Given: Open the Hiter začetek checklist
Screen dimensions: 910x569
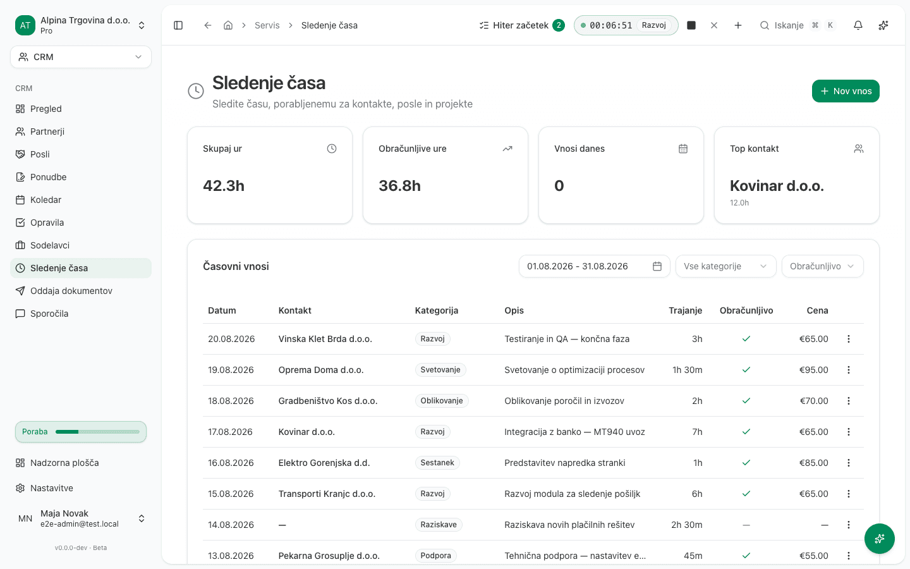Looking at the screenshot, I should pos(521,25).
